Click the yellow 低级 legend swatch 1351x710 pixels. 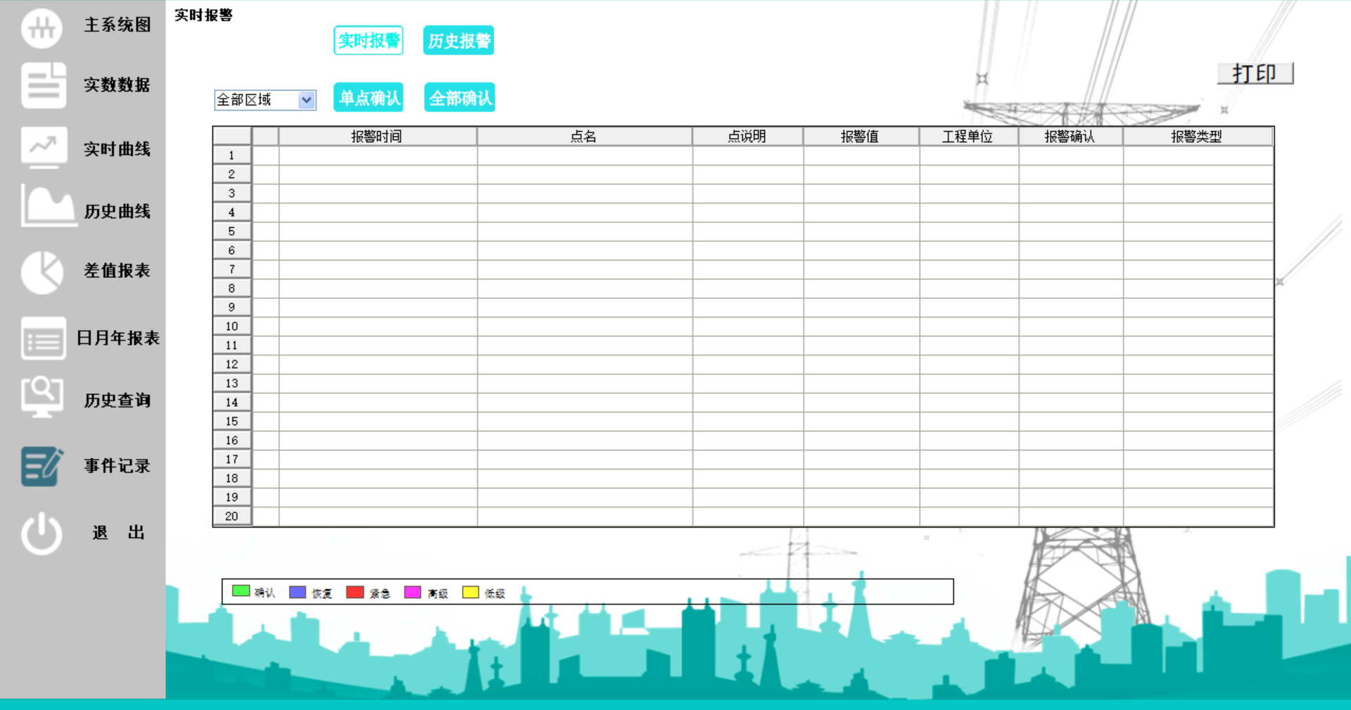470,592
